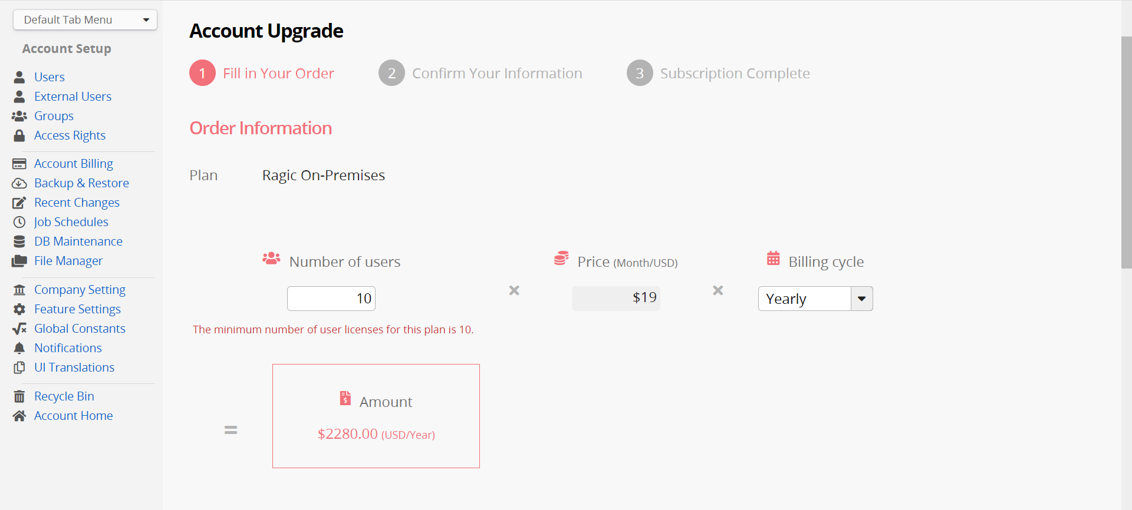Click the File Manager folder icon
The image size is (1132, 510).
pyautogui.click(x=19, y=261)
